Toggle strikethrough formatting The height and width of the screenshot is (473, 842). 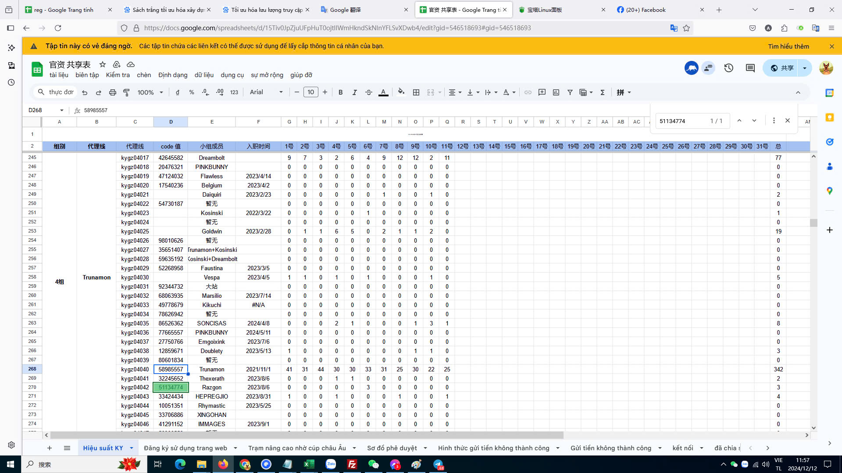tap(368, 92)
